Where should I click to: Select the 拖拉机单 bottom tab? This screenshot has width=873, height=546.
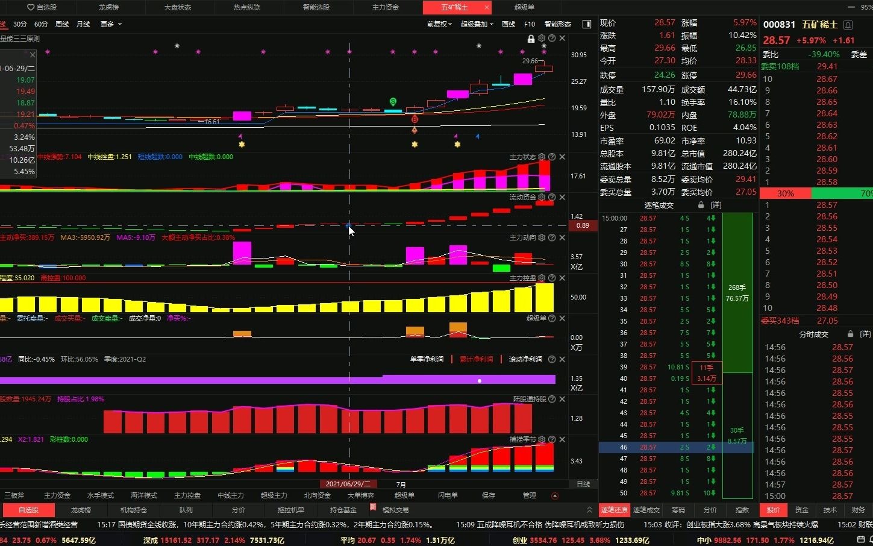[290, 510]
